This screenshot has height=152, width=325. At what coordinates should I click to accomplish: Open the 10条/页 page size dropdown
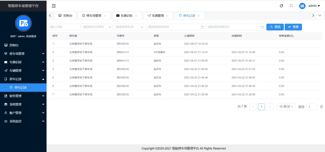pyautogui.click(x=286, y=107)
